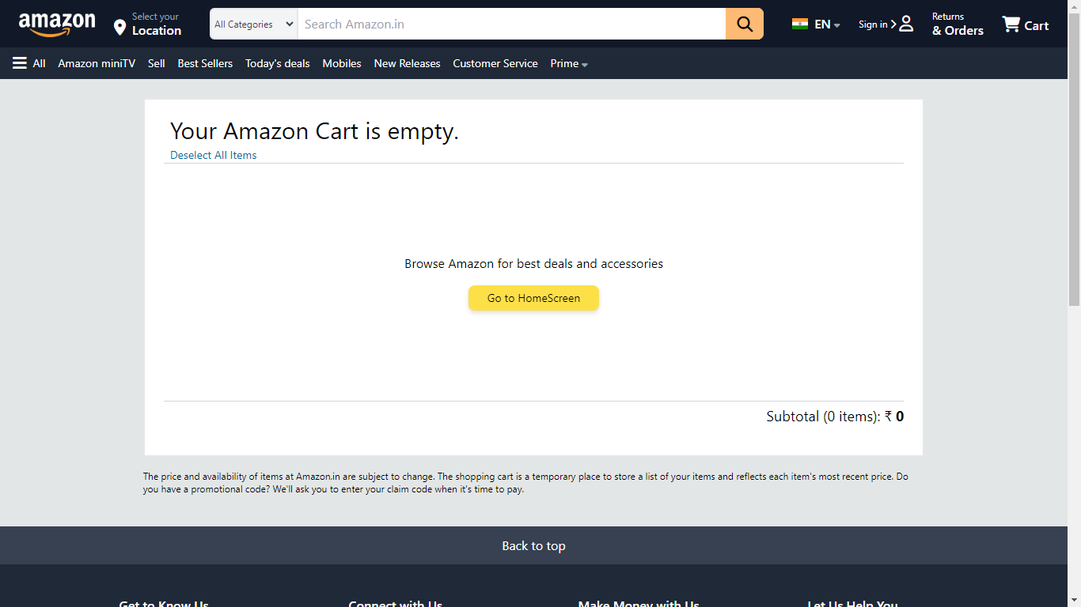Screen dimensions: 1081x607
Task: Click the vertical page scrollbar thumb
Action: click(x=1074, y=158)
